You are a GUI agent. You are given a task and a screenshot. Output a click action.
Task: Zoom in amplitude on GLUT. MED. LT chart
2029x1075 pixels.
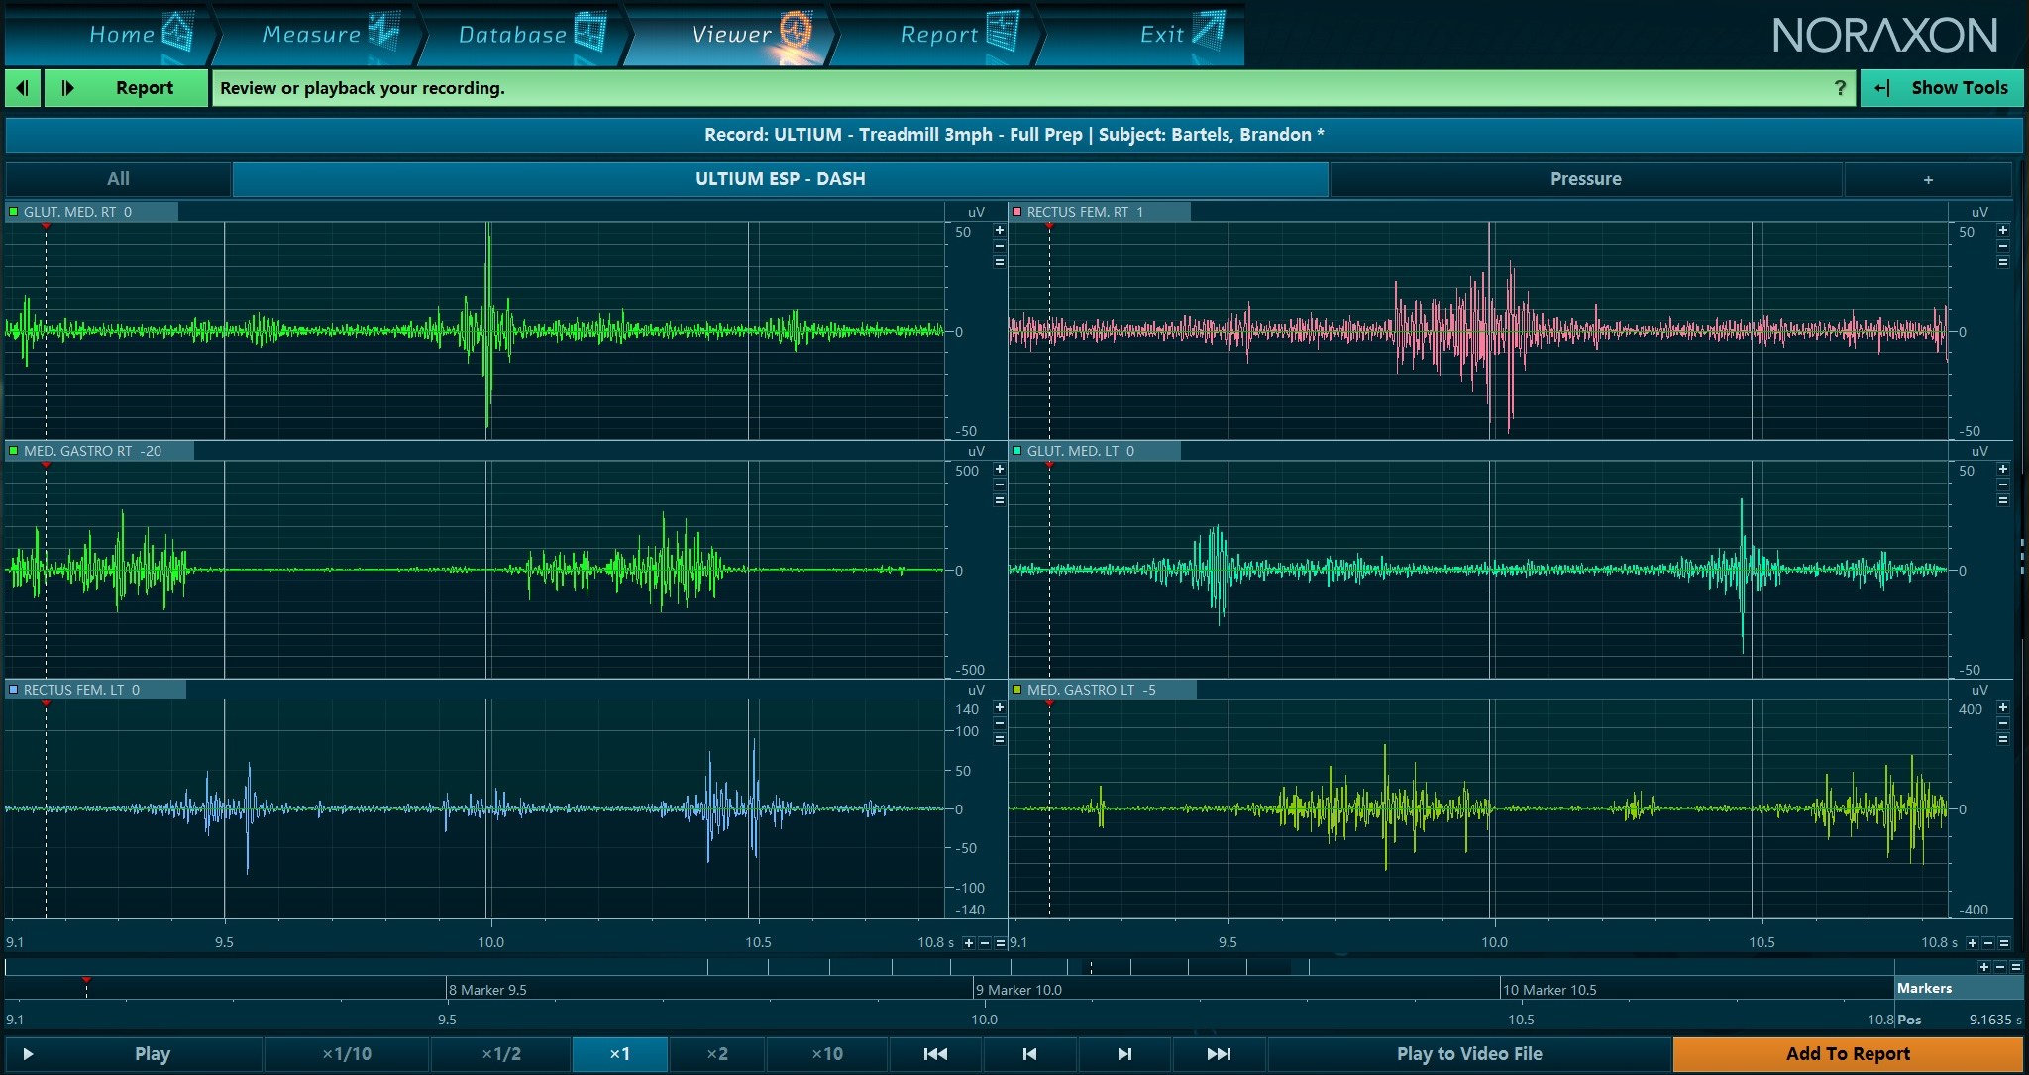pyautogui.click(x=2003, y=469)
